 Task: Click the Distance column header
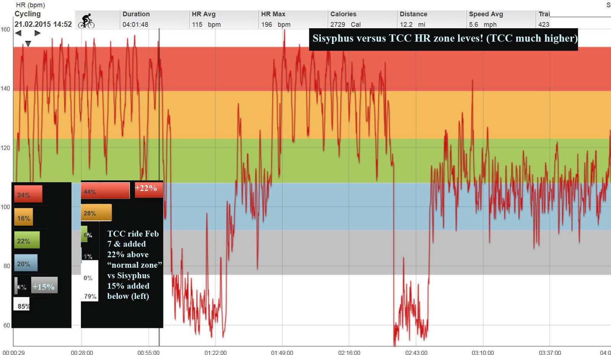pyautogui.click(x=413, y=14)
